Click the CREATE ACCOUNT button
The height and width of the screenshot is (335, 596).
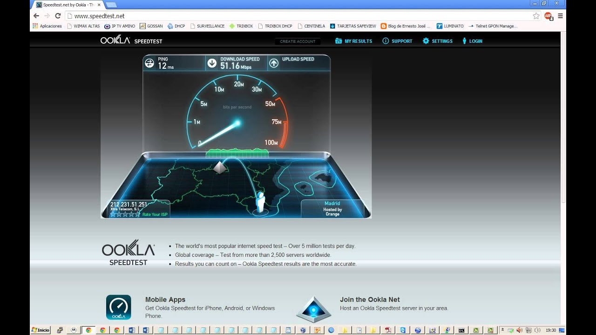[x=298, y=41]
